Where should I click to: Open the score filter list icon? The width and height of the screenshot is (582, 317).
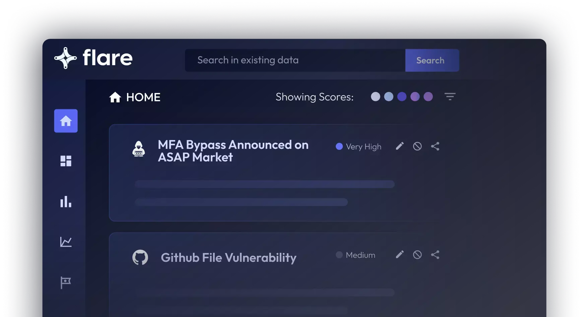450,97
